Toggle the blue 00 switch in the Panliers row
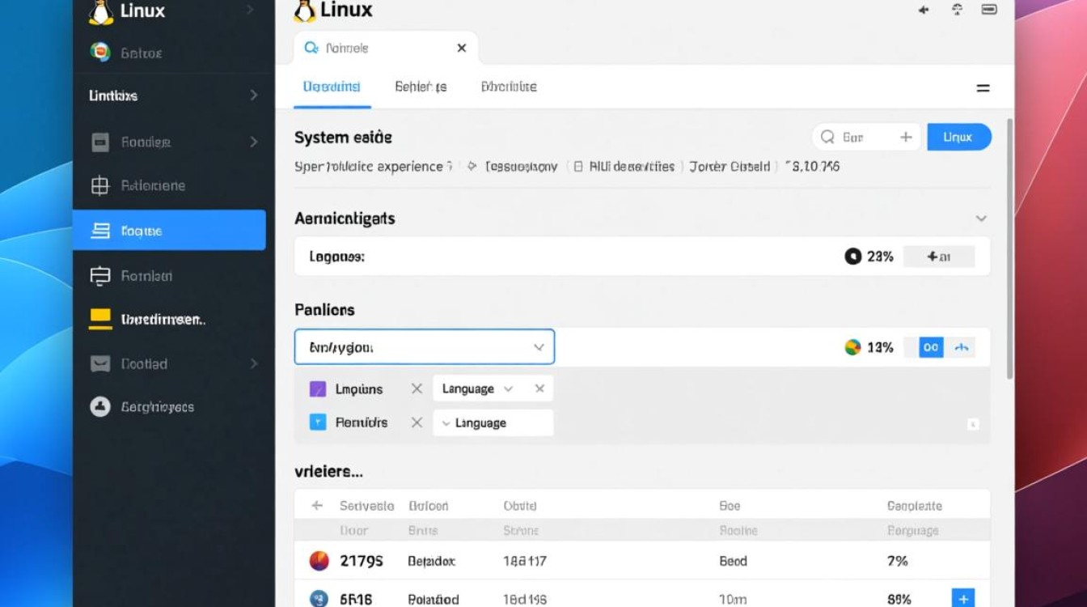Viewport: 1087px width, 607px height. click(x=931, y=346)
